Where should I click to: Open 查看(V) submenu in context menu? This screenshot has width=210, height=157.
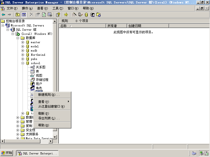click(x=52, y=102)
